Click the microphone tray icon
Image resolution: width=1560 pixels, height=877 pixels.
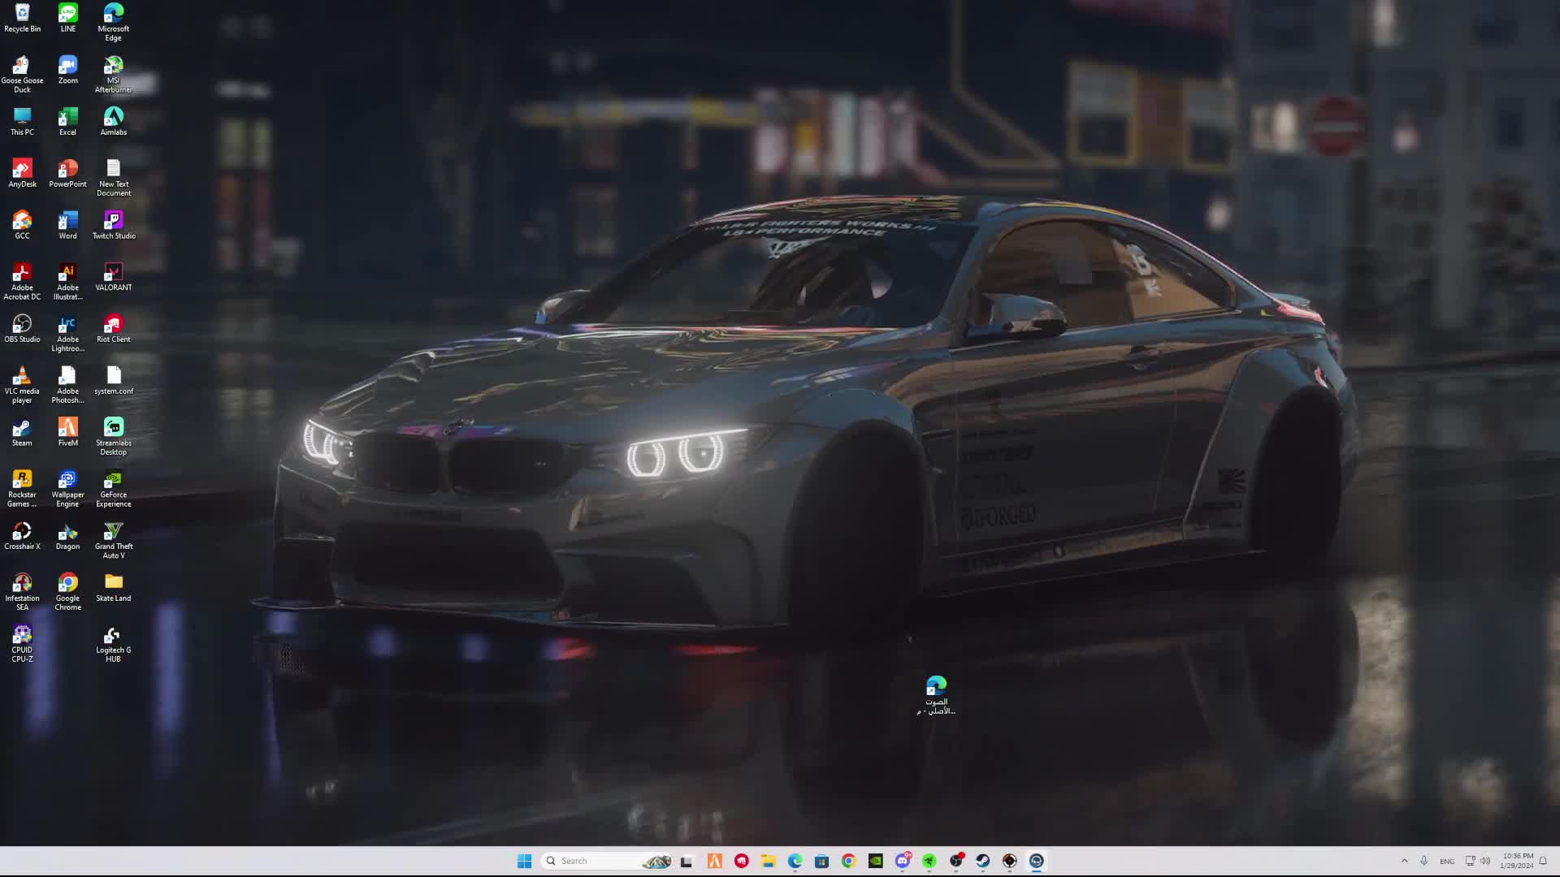click(x=1423, y=861)
